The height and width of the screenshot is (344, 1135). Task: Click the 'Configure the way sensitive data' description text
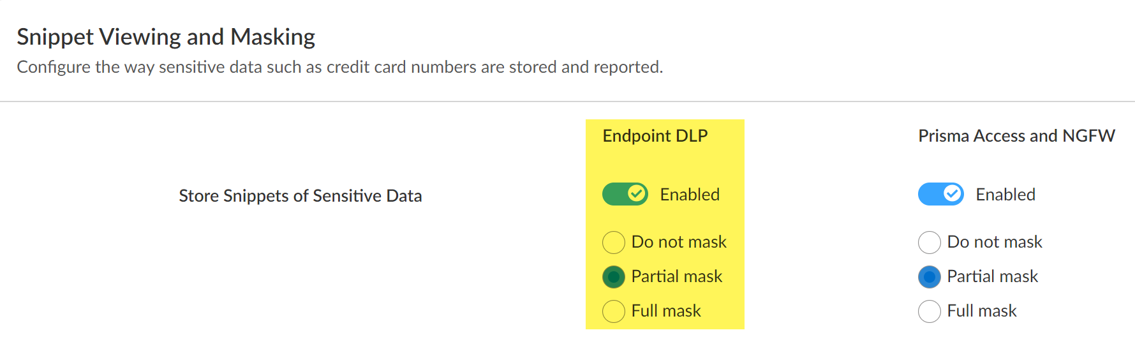click(x=339, y=67)
